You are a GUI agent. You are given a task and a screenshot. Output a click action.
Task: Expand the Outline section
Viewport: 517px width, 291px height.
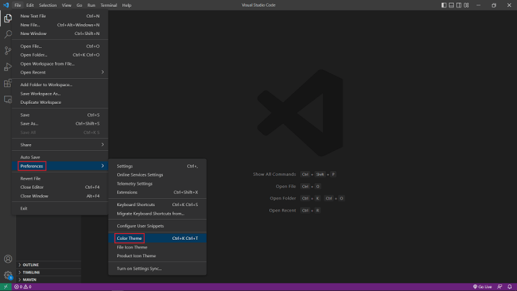click(30, 265)
